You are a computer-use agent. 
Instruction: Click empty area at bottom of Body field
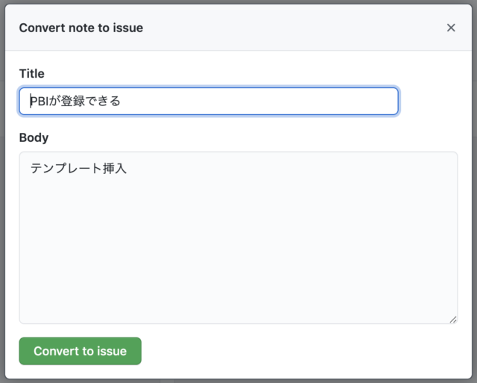[x=238, y=305]
